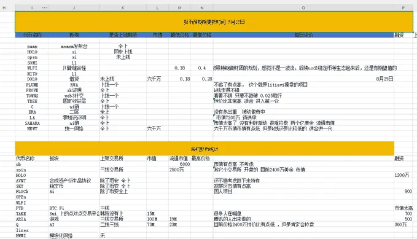Click the PLUME token cell
Viewport: 417px width, 239px height.
[32, 85]
